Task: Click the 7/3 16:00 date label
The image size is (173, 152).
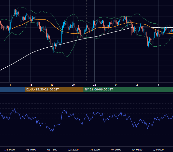Action: pos(31,150)
